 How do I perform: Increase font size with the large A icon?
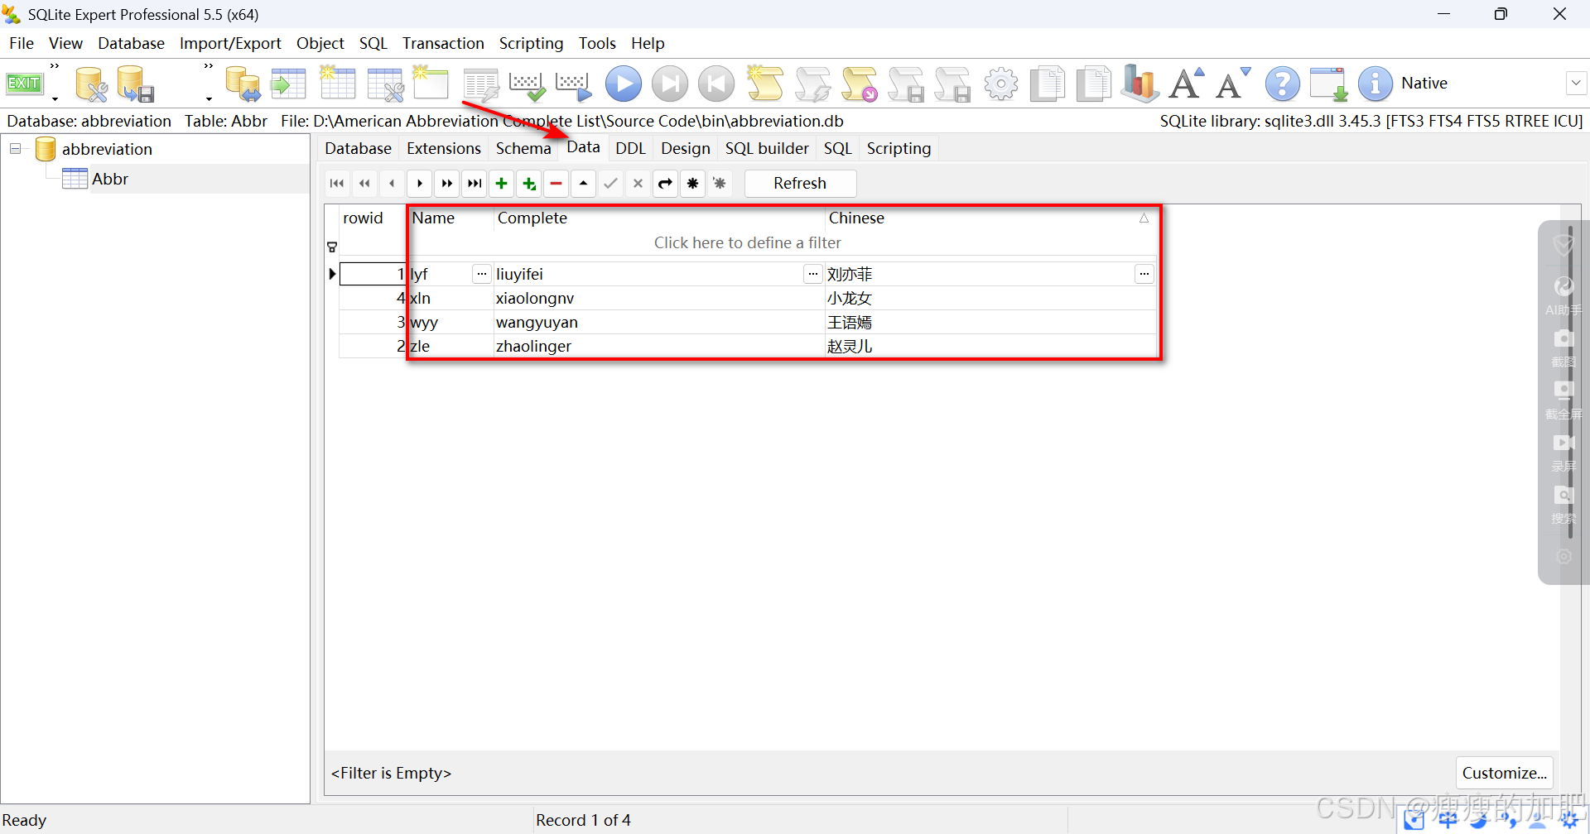(x=1185, y=83)
